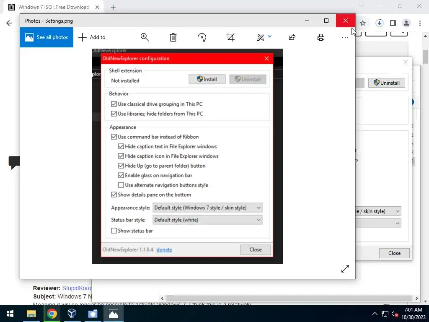Viewport: 429px width, 322px height.
Task: Click the Edit & Create pencil icon
Action: pos(261,37)
